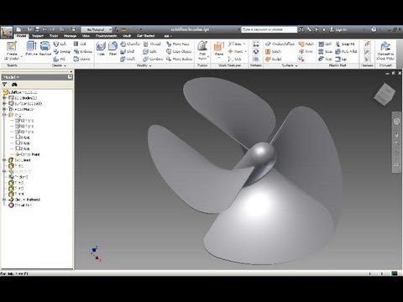The height and width of the screenshot is (302, 403).
Task: Create a work Point
Action: [x=238, y=51]
